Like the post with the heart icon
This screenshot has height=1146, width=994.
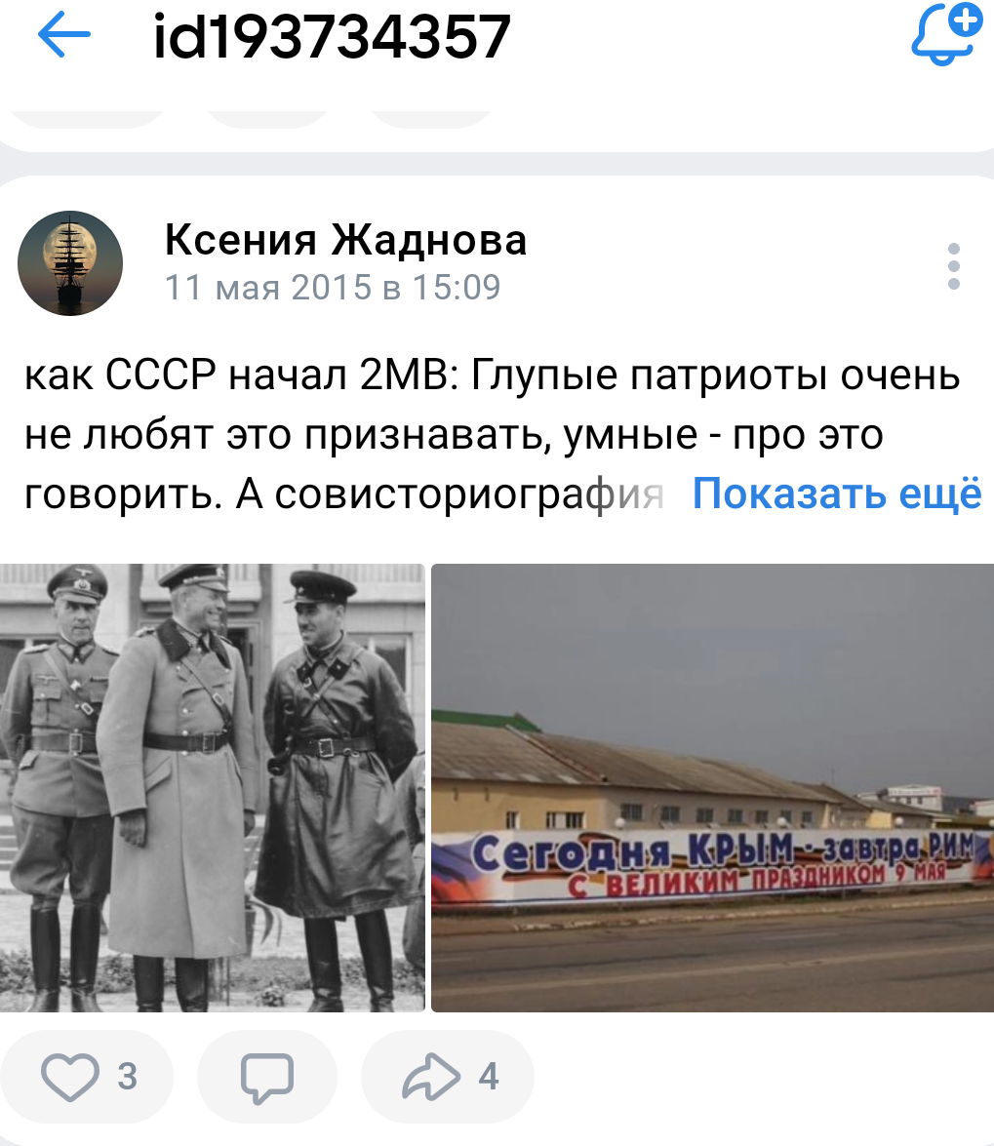click(70, 1078)
